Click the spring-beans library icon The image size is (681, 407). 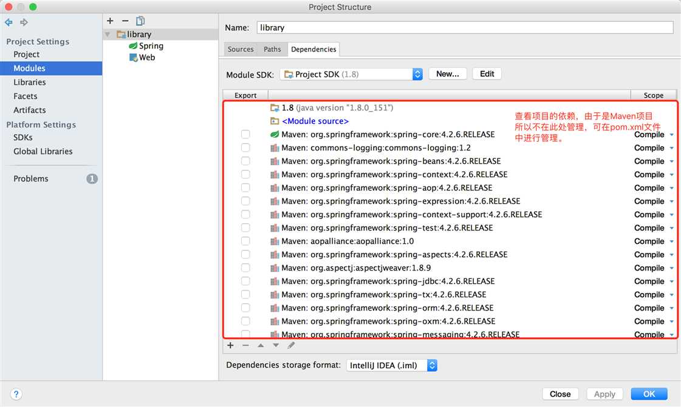point(275,161)
